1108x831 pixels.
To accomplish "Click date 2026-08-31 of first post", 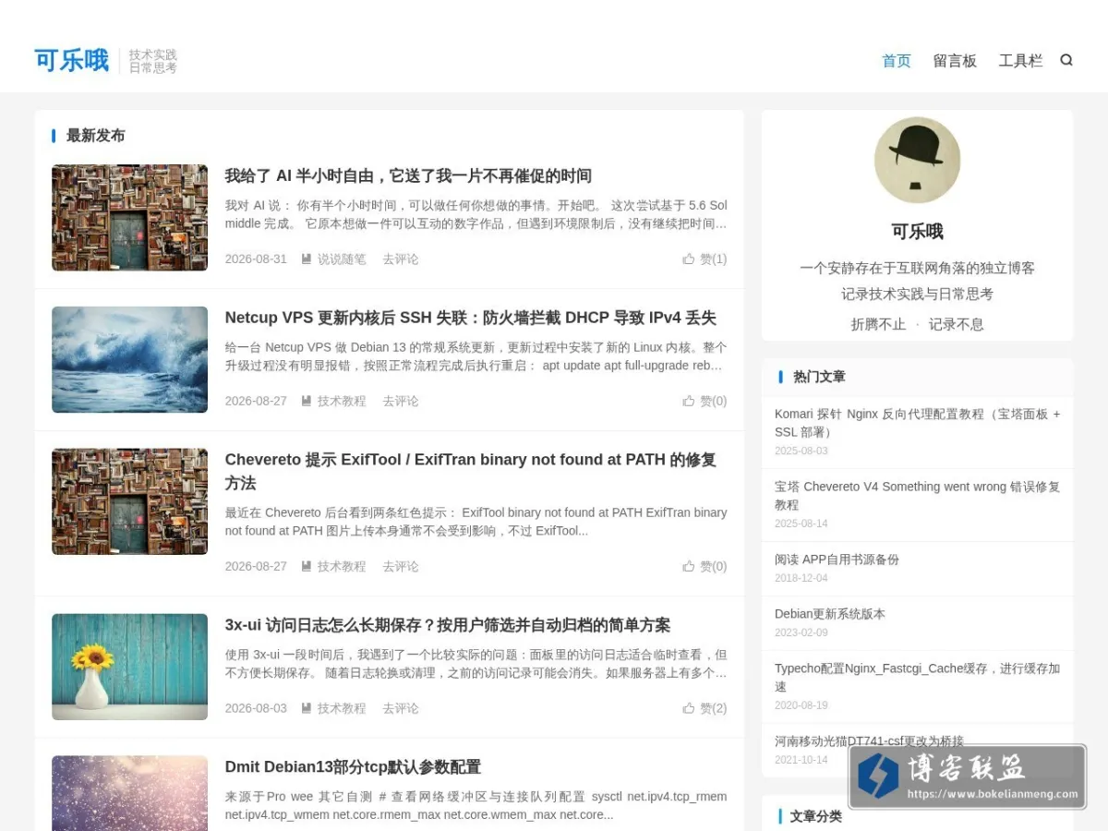I will point(256,259).
